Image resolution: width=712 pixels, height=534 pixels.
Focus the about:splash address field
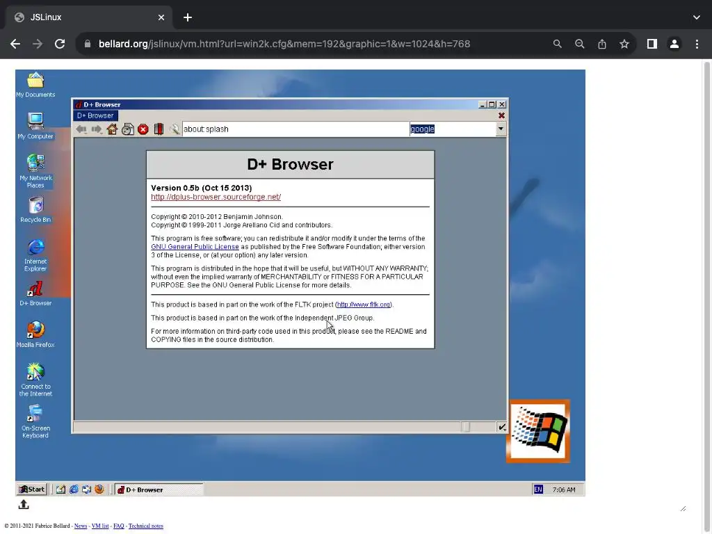(x=295, y=129)
